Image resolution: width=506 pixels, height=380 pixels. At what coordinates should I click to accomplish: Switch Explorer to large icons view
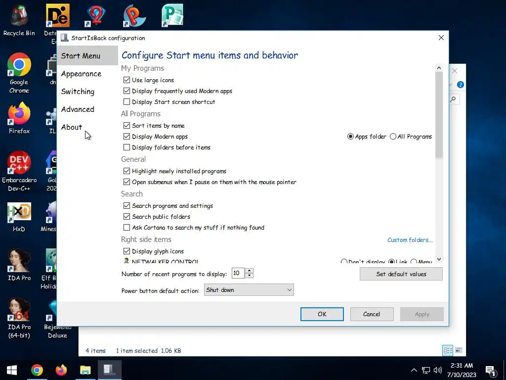coord(458,350)
